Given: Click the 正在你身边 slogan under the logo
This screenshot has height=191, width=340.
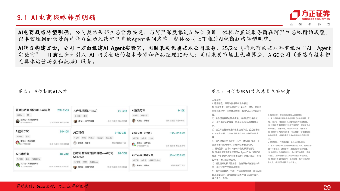Looking at the screenshot, I should coord(310,24).
